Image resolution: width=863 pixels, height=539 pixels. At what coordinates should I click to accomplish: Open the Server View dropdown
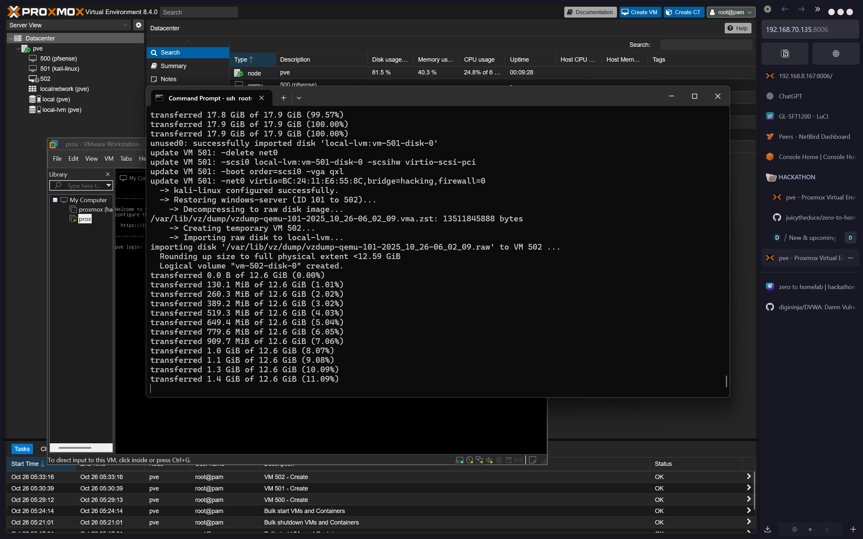[x=68, y=25]
